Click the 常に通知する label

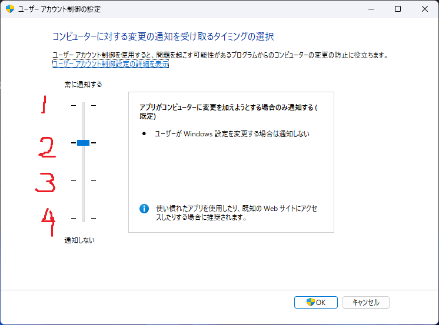point(83,85)
